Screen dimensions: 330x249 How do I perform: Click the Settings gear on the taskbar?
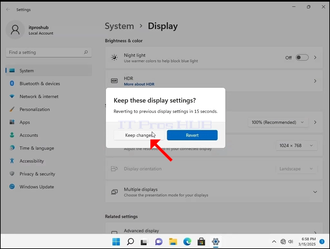[x=216, y=242]
